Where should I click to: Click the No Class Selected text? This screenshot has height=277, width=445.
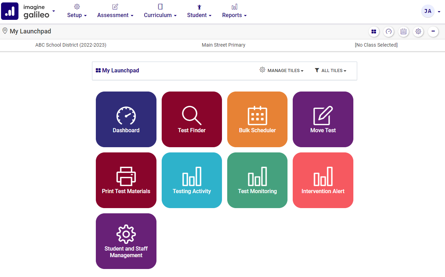[x=376, y=45]
